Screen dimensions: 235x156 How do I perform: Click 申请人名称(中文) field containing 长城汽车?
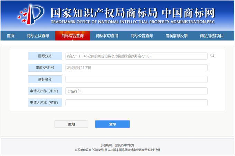(x=137, y=91)
